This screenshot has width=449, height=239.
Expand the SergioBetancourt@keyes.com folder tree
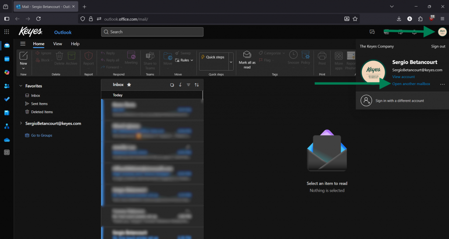click(x=21, y=124)
